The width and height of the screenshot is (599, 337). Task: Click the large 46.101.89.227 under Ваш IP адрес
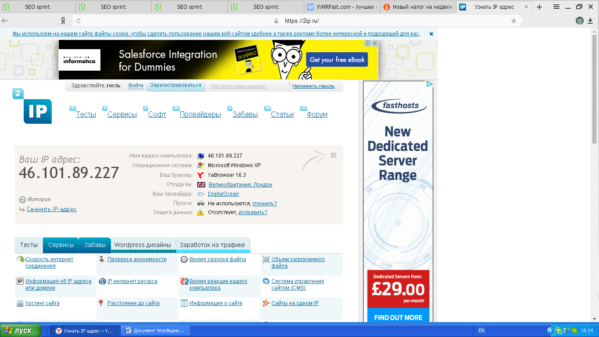(69, 173)
